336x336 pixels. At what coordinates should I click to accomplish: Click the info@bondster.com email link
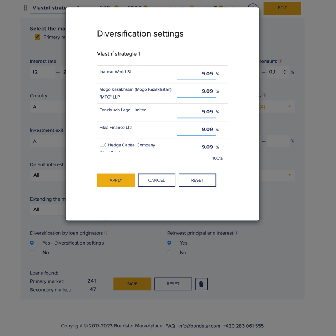tap(199, 326)
